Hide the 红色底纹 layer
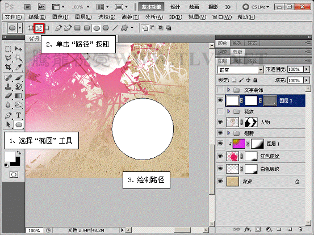This screenshot has height=235, width=314. coord(220,156)
